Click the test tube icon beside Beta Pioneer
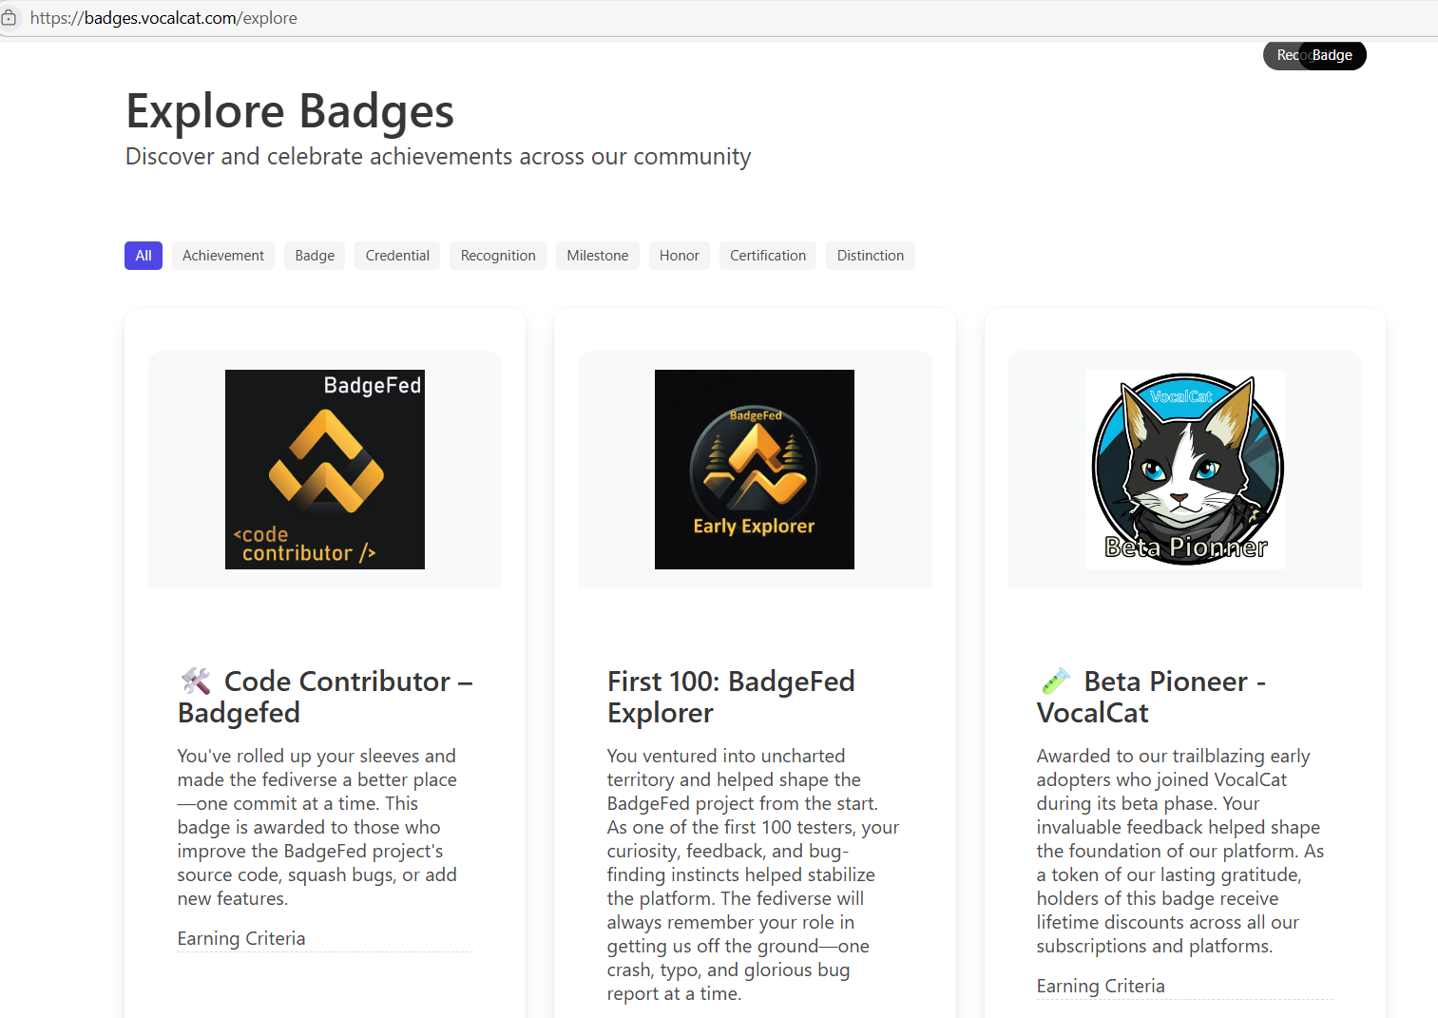 point(1055,681)
